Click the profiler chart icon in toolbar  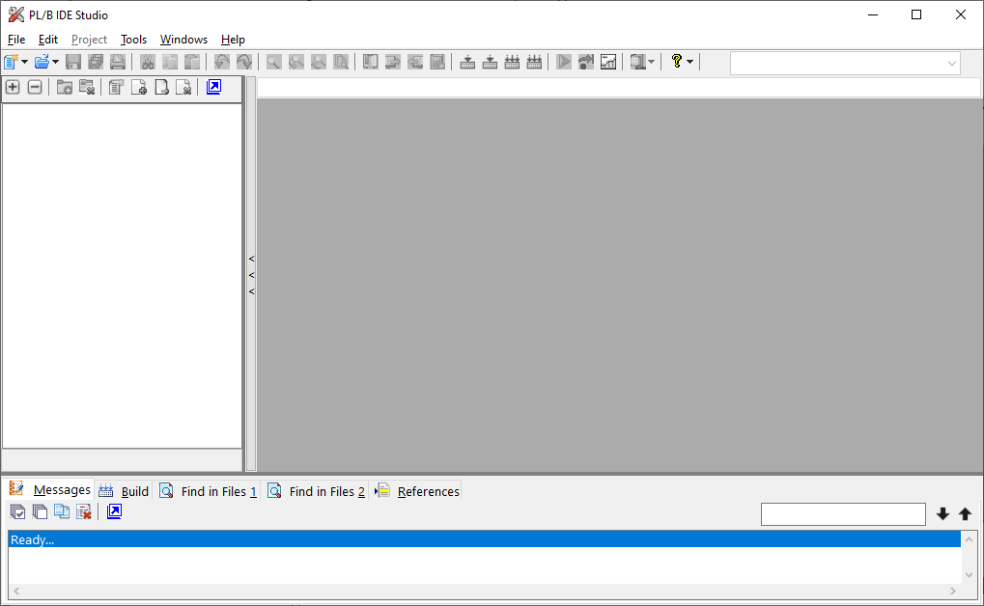(608, 62)
